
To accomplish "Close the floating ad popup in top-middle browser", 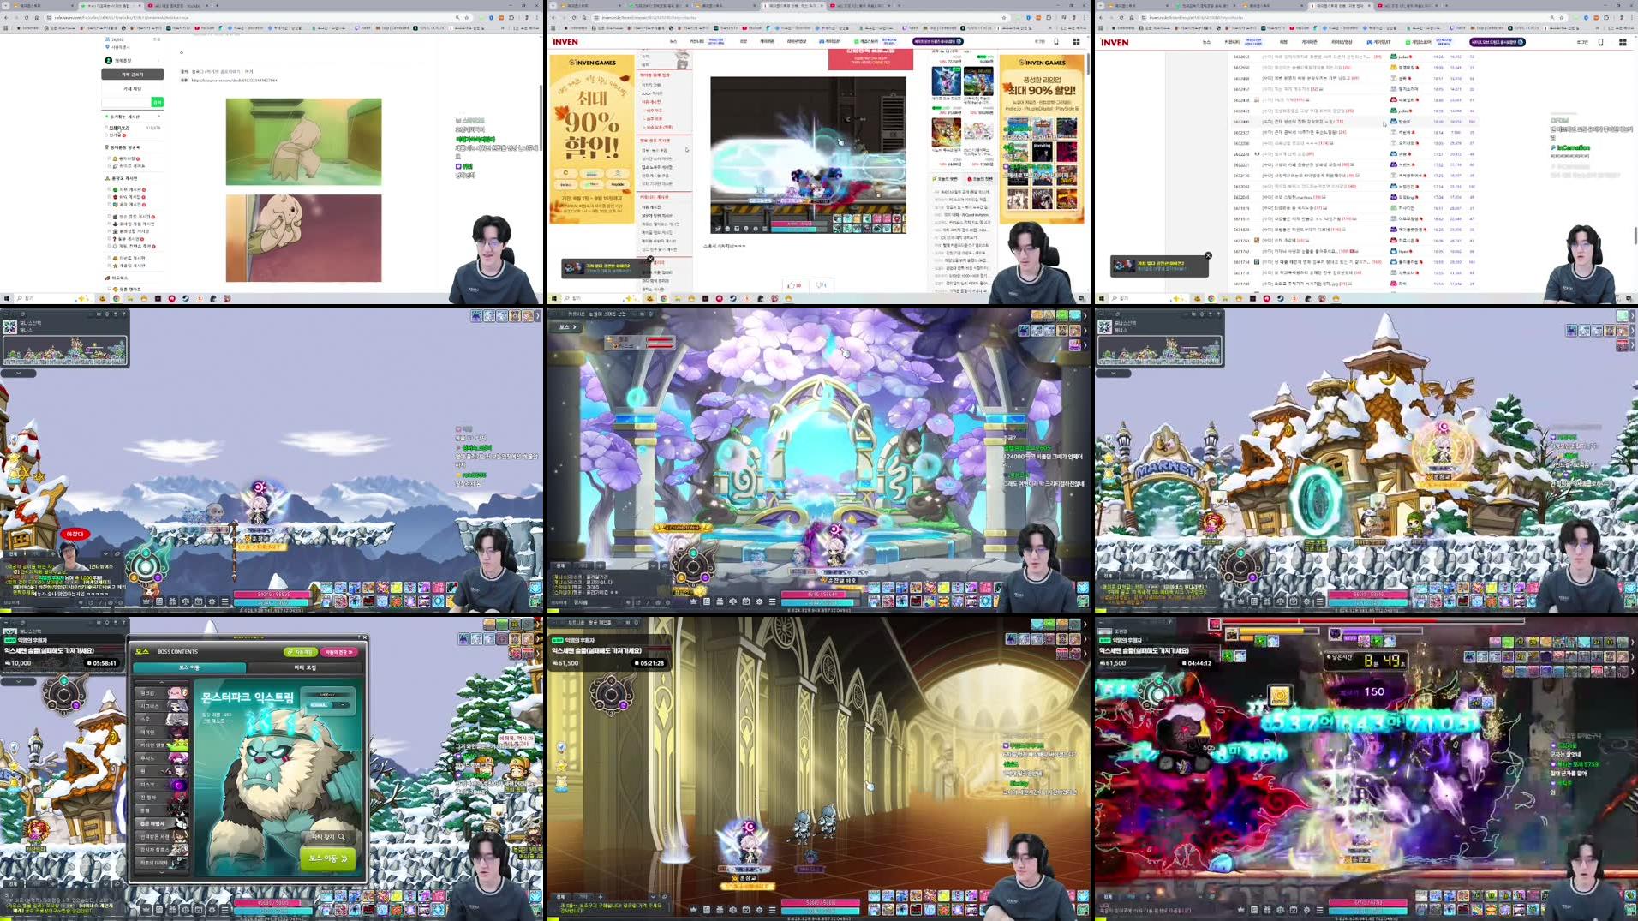I will [x=650, y=259].
